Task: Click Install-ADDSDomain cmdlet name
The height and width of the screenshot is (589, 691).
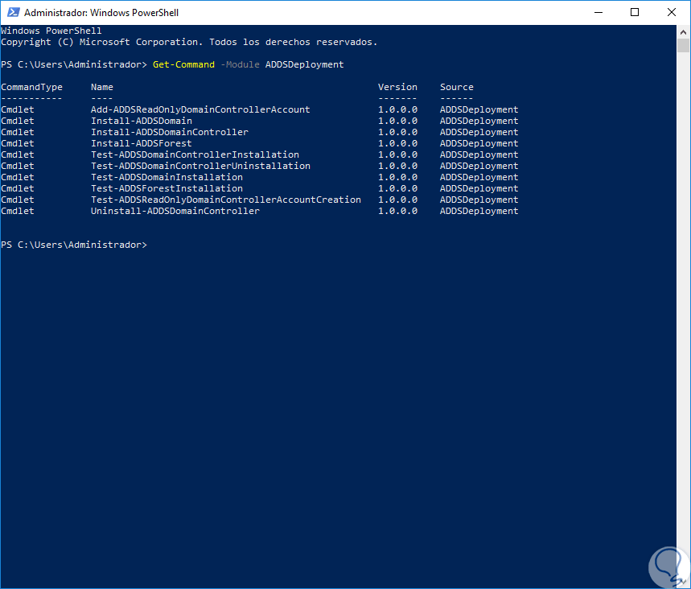Action: 141,121
